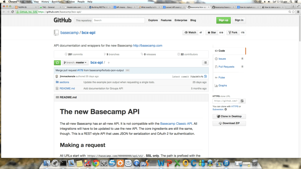Select the Code tab in the sidebar
This screenshot has height=169, width=301.
coord(229,51)
